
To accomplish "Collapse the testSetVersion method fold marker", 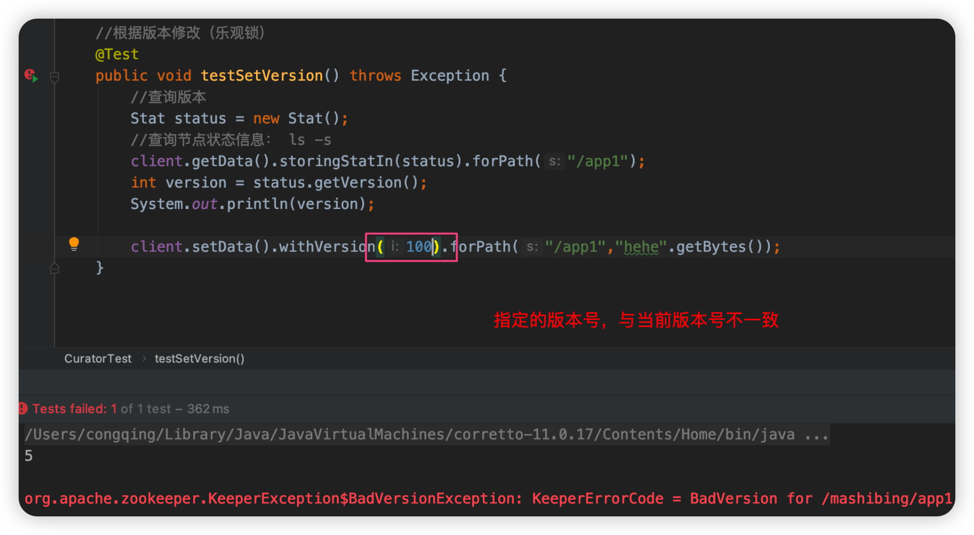I will (x=54, y=77).
